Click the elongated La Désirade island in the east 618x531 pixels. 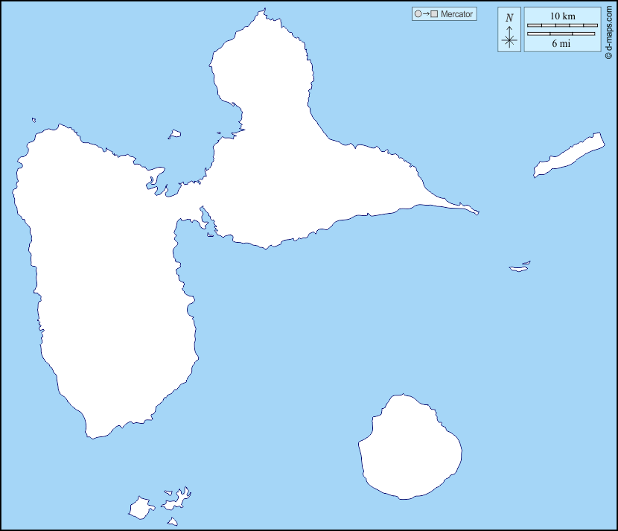[x=569, y=156]
